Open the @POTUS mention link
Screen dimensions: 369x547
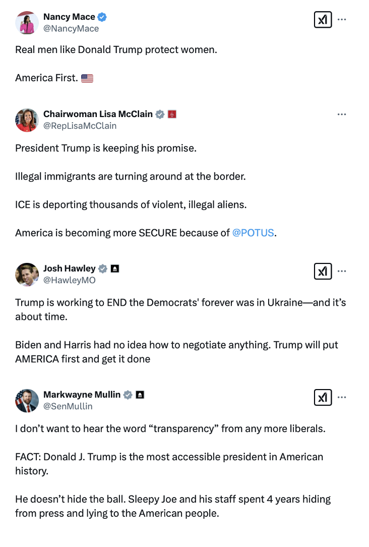[253, 233]
